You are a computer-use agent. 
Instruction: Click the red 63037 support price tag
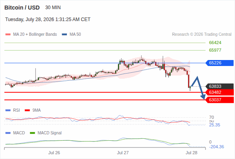pos(219,100)
